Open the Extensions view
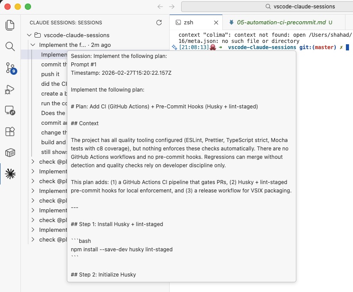353x292 pixels. tap(10, 131)
